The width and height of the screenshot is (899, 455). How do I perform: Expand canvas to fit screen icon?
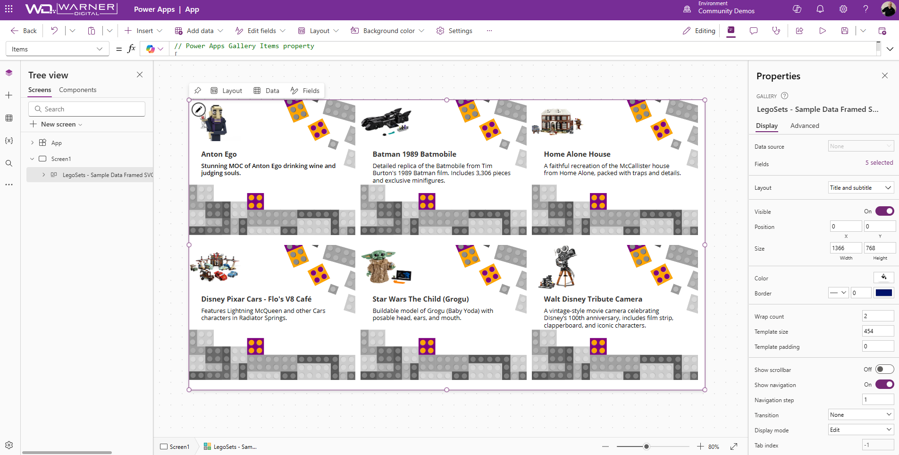(x=734, y=447)
